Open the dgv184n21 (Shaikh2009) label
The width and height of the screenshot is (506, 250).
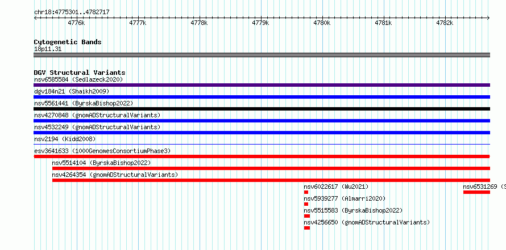72,91
